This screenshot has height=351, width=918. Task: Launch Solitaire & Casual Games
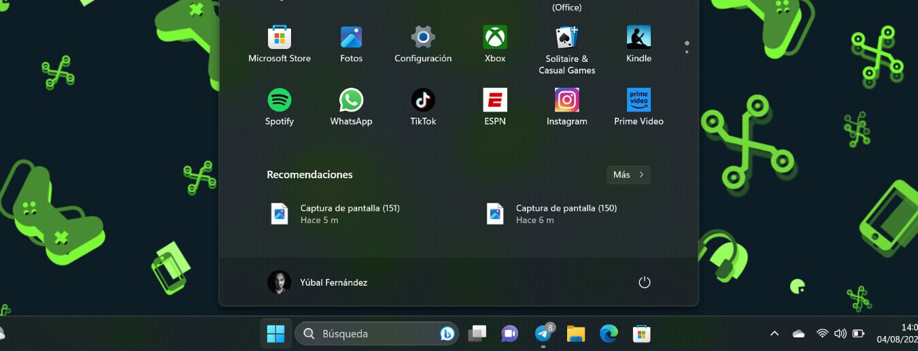tap(567, 50)
